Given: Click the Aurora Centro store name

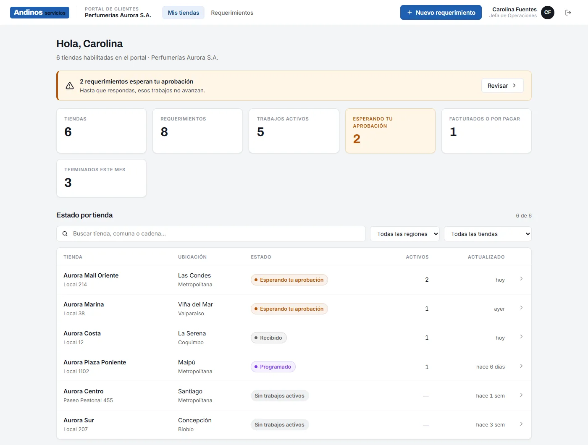Looking at the screenshot, I should pyautogui.click(x=84, y=391).
